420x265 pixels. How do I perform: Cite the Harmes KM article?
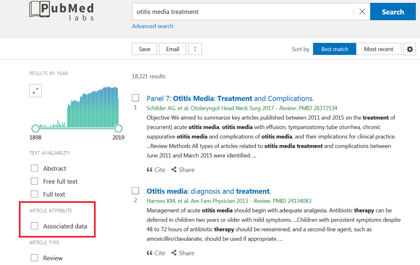tap(156, 253)
